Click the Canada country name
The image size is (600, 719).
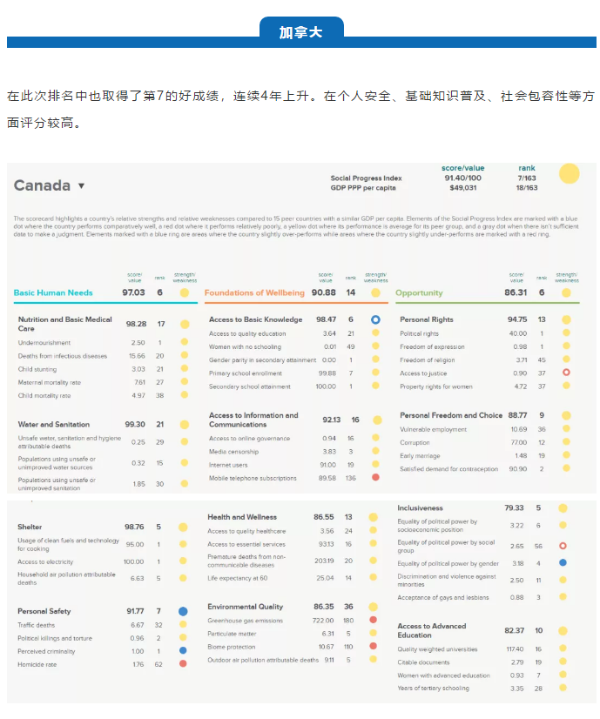42,185
